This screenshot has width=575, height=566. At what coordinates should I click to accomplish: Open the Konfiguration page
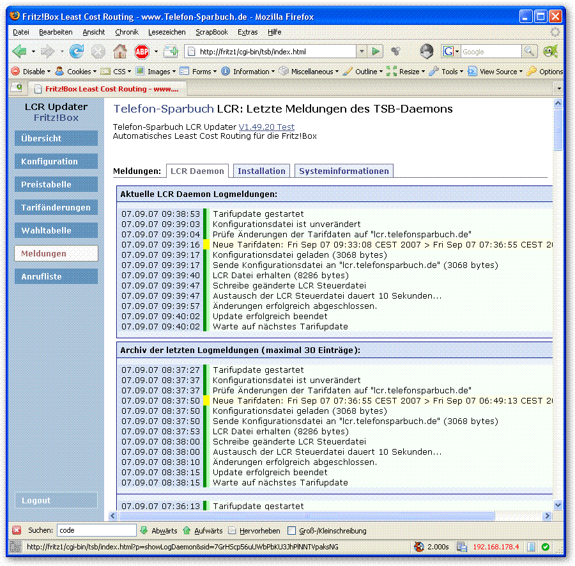56,162
